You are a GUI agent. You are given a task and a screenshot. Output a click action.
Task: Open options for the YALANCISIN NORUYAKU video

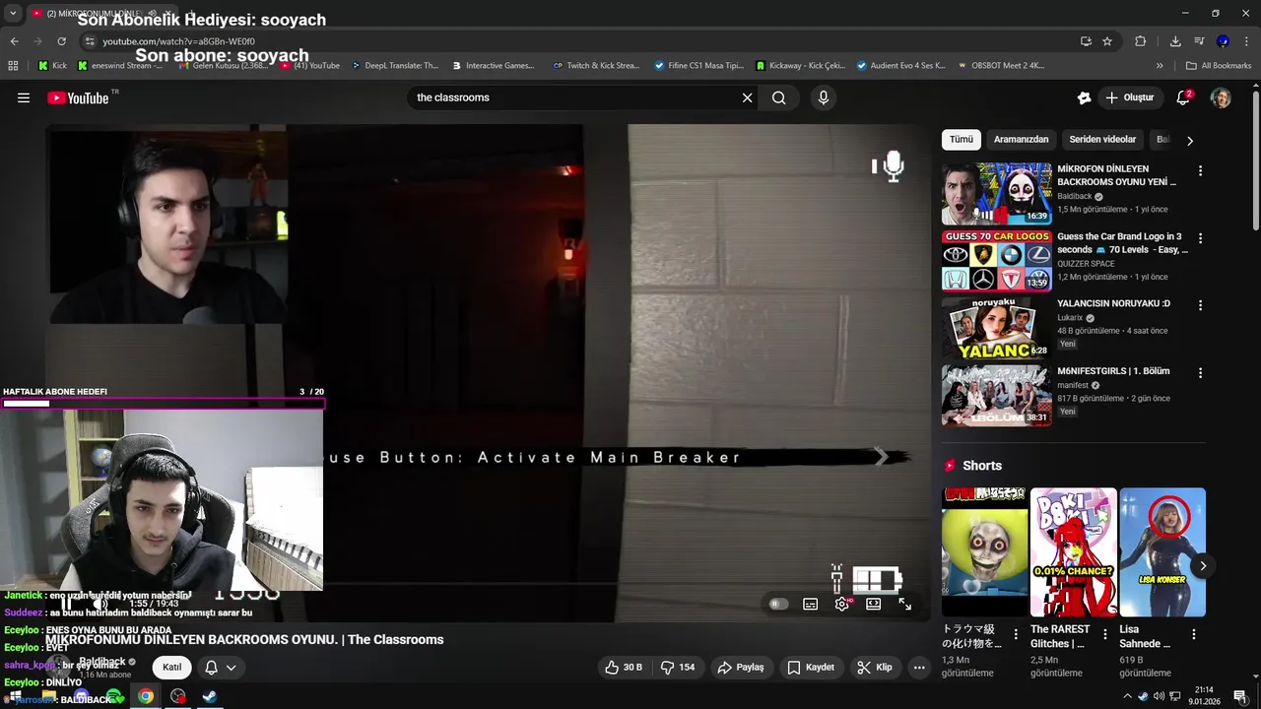pos(1200,305)
